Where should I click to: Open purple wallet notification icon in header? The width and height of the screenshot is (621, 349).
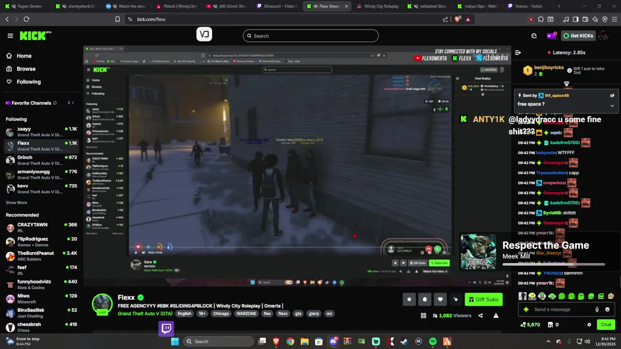pyautogui.click(x=551, y=35)
